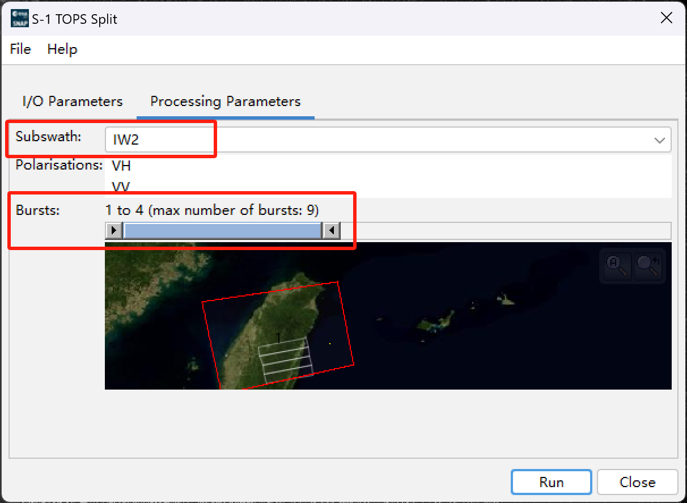Click the blue selected range of bursts slider
The image size is (687, 503).
coord(223,230)
